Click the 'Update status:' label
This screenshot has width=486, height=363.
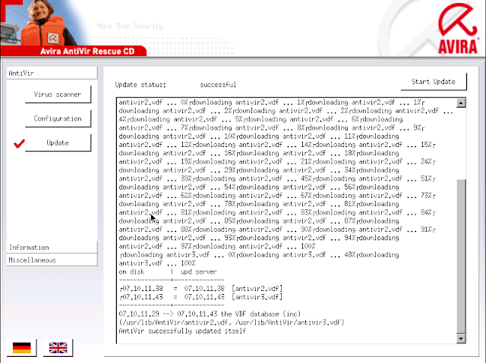click(x=140, y=85)
